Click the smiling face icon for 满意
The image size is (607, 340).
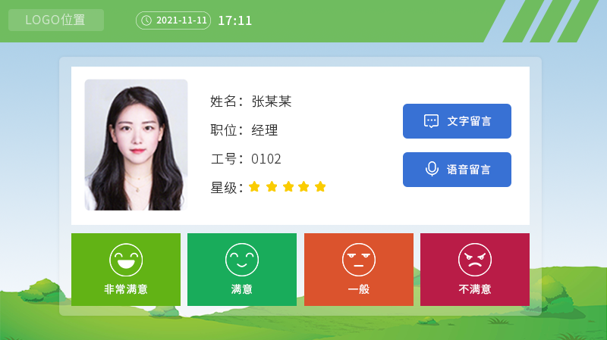point(242,260)
